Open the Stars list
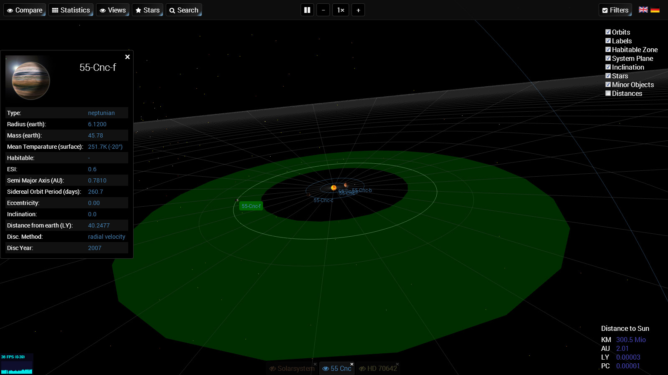668x375 pixels. pos(147,10)
